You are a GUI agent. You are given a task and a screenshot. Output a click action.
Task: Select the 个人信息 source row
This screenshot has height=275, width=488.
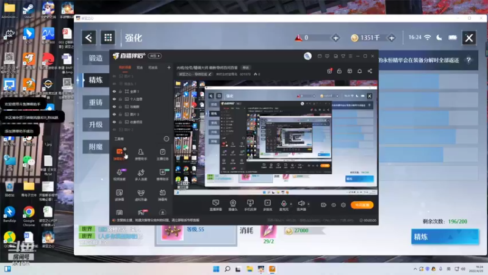click(142, 99)
